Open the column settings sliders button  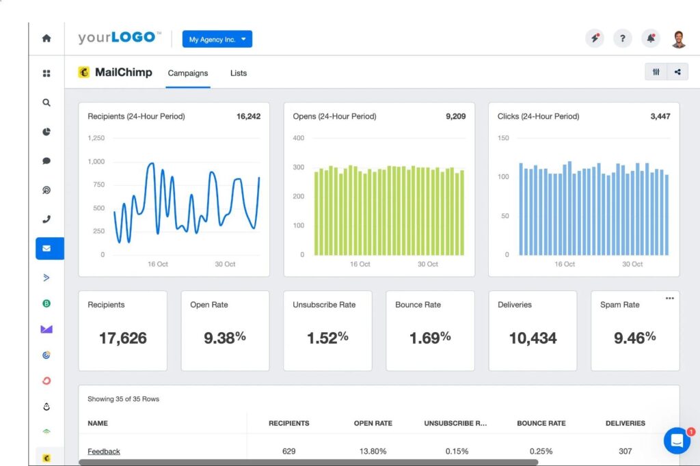(656, 72)
